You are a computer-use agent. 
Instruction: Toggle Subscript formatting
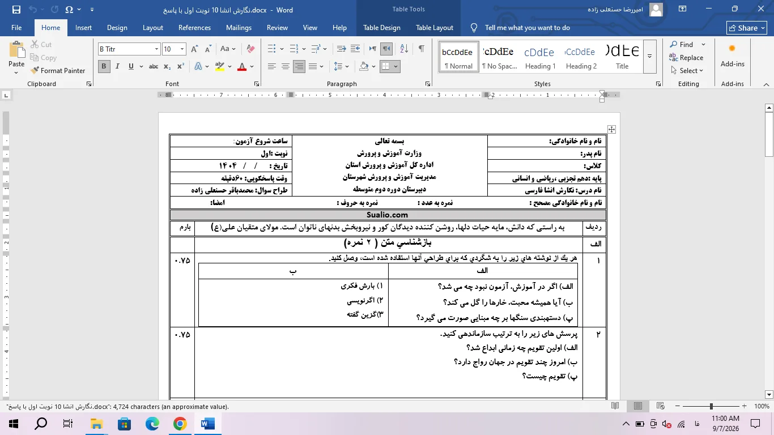tap(167, 66)
